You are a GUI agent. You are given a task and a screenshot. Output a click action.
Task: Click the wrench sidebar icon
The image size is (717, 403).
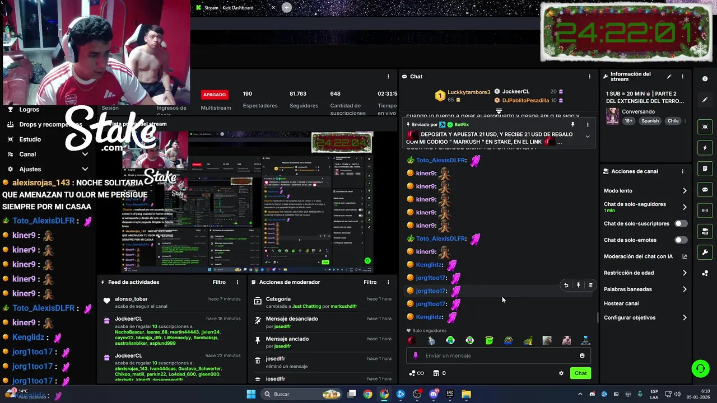705,252
